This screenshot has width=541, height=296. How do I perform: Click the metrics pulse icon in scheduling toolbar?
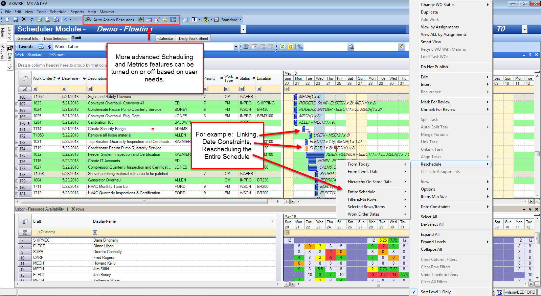[173, 20]
